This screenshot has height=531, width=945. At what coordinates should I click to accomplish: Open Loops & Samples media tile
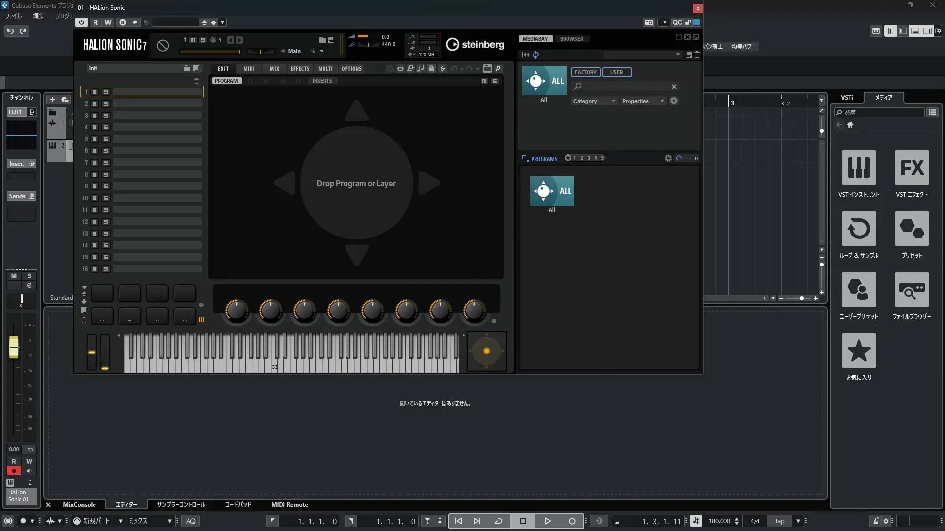[858, 229]
